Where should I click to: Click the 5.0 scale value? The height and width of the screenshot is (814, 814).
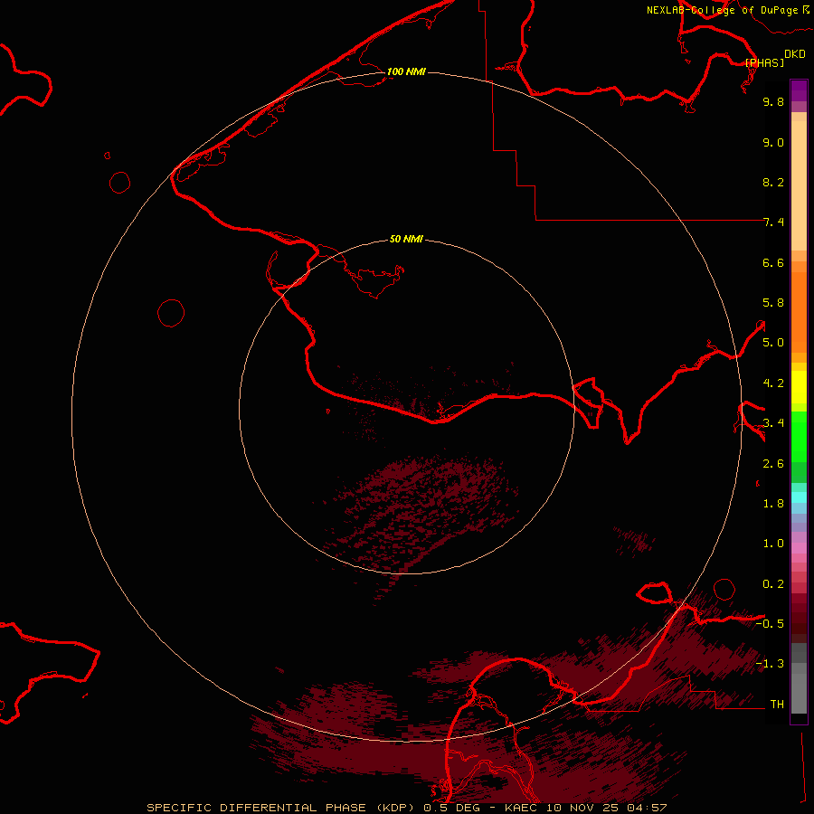[773, 343]
